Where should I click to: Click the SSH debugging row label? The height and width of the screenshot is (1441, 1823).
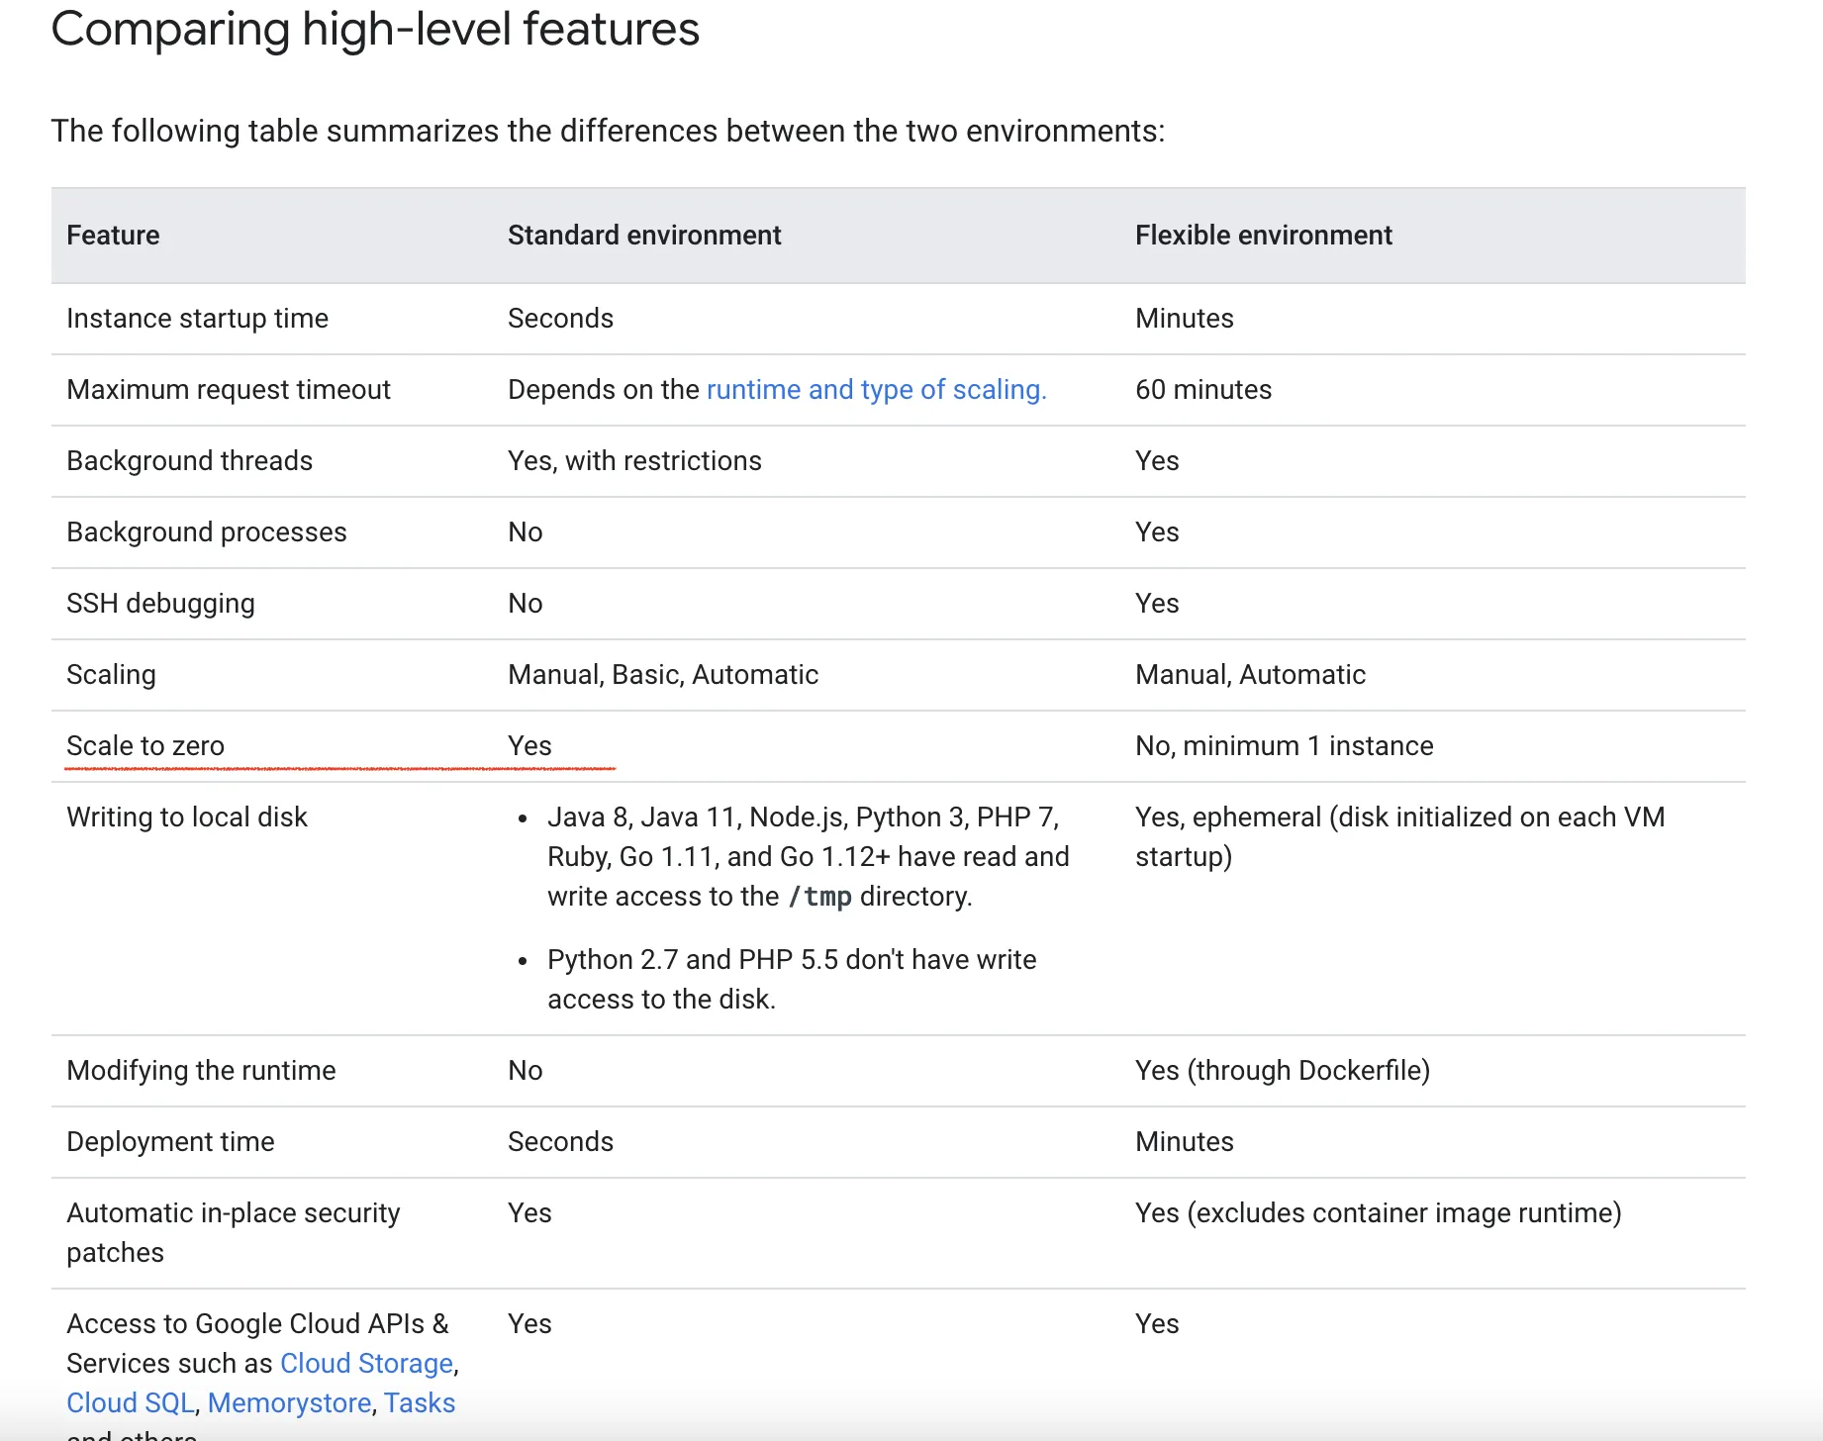point(160,604)
